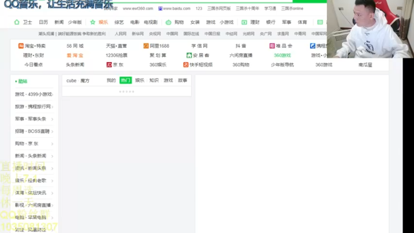
Task: Open the 国际在线 news site link
Action: click(191, 34)
